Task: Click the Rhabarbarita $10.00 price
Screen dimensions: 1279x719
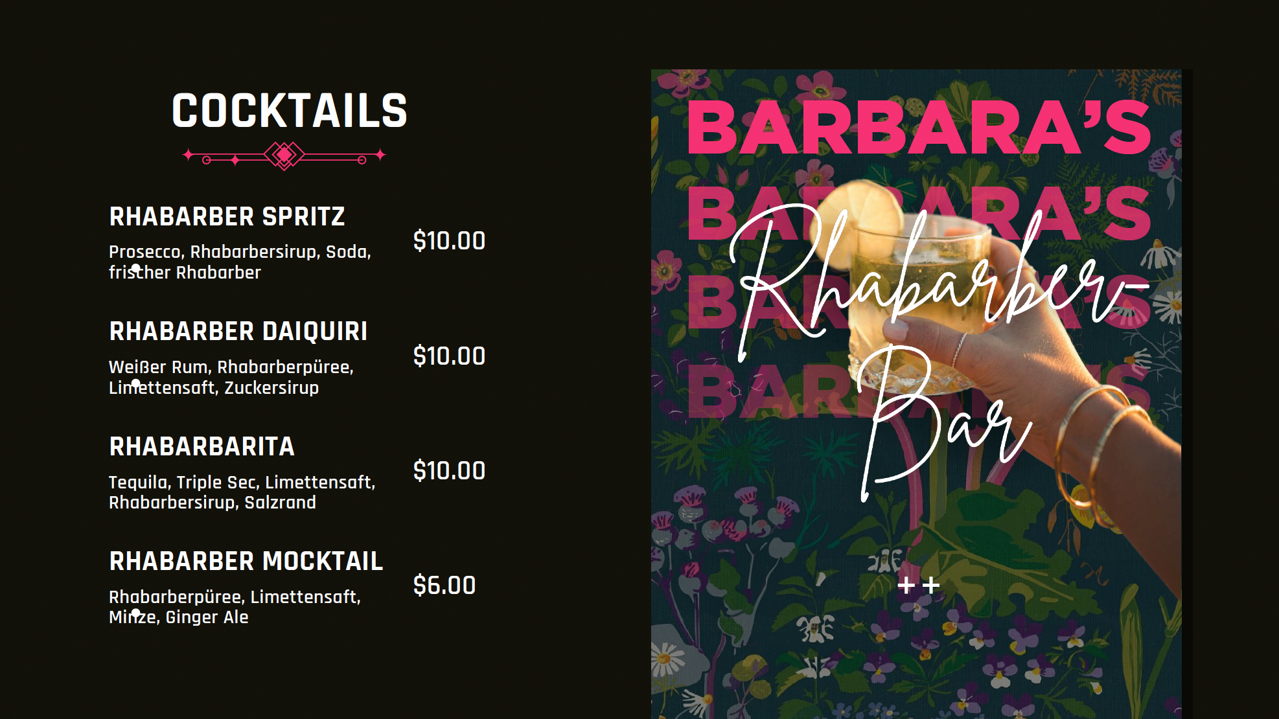Action: (449, 471)
